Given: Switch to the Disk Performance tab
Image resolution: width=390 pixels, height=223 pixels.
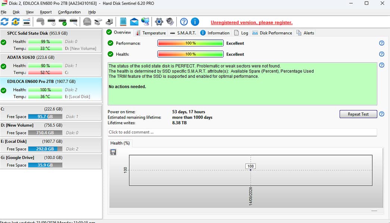Looking at the screenshot, I should (x=272, y=33).
